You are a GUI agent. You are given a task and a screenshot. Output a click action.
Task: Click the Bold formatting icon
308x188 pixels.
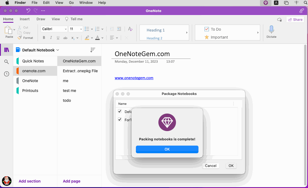point(44,38)
